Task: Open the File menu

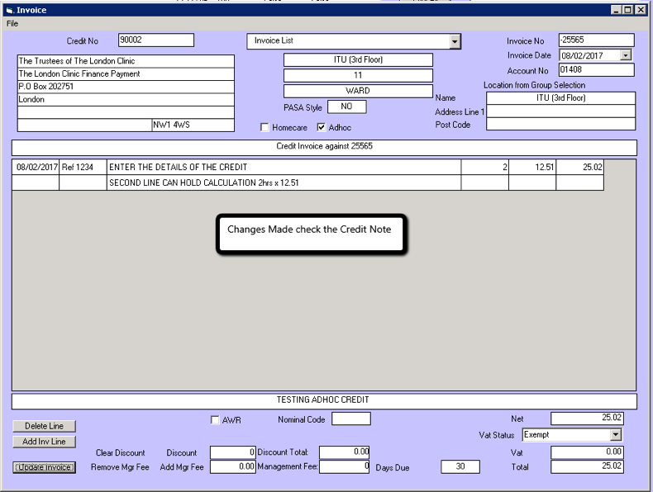Action: coord(12,24)
